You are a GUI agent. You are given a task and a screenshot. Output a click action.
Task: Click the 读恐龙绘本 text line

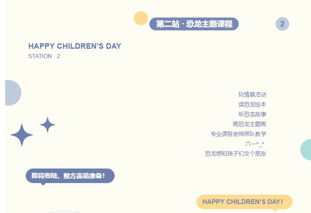252,104
